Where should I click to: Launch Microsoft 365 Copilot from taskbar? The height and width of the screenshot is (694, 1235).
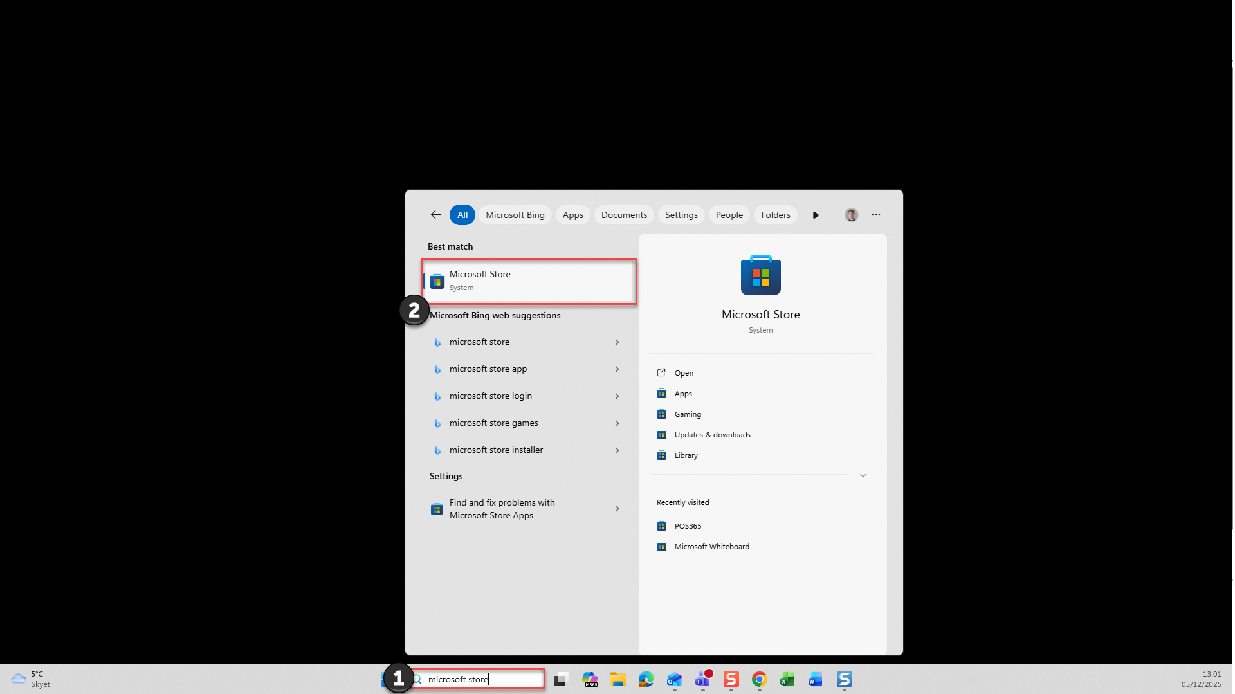click(x=590, y=679)
